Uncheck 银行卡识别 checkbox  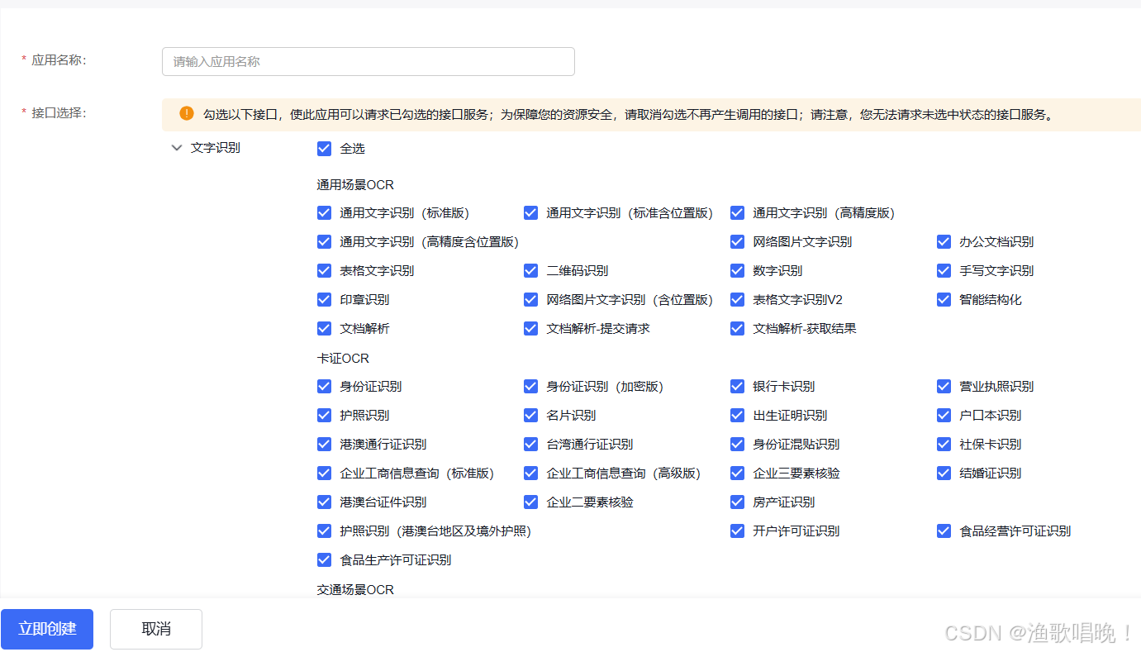(x=737, y=386)
